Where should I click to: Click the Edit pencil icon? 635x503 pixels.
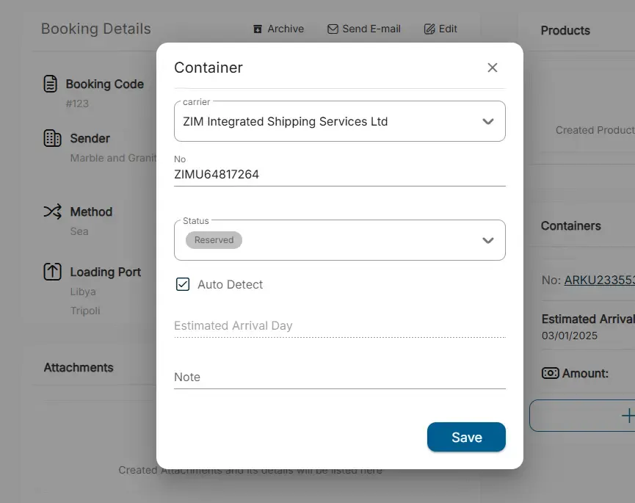429,29
